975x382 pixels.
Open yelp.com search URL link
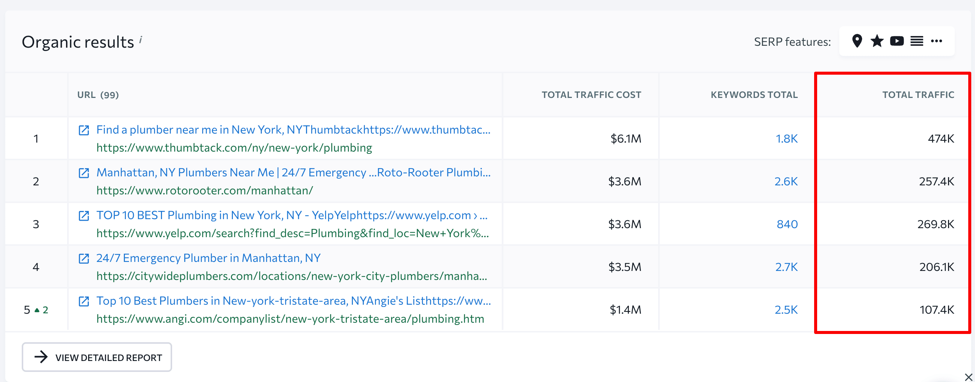292,233
